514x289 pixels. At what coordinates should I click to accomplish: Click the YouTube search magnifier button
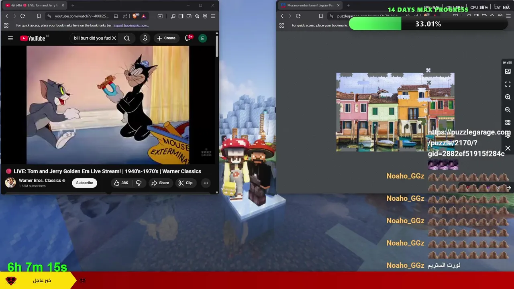click(x=127, y=38)
